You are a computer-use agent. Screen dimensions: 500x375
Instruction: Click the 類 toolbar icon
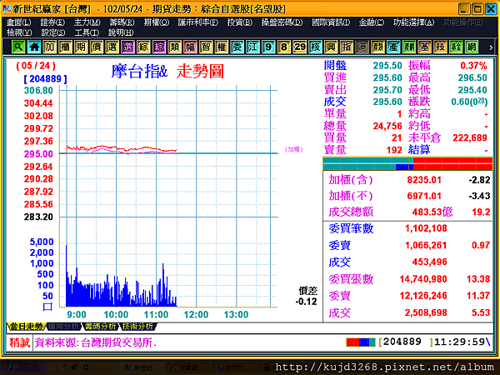[175, 47]
